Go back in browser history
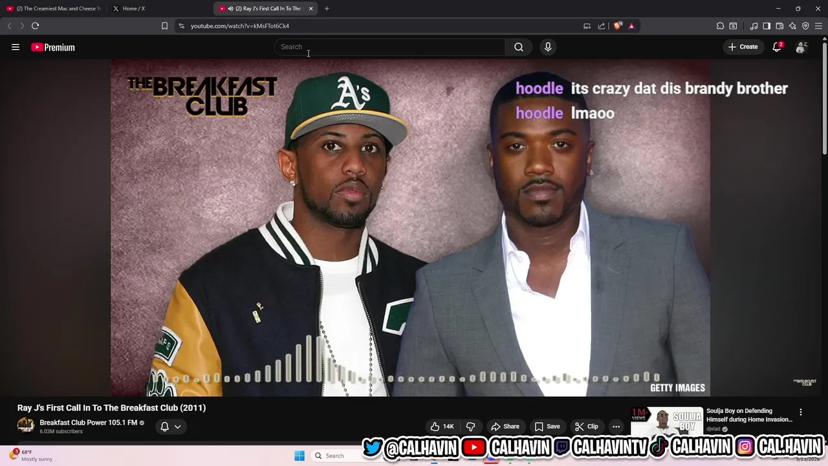The image size is (828, 466). pos(9,26)
